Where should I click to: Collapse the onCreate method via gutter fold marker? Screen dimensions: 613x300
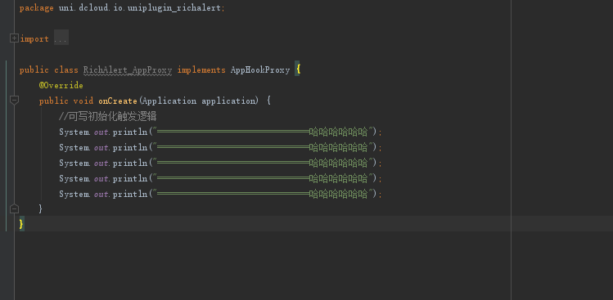click(x=14, y=101)
